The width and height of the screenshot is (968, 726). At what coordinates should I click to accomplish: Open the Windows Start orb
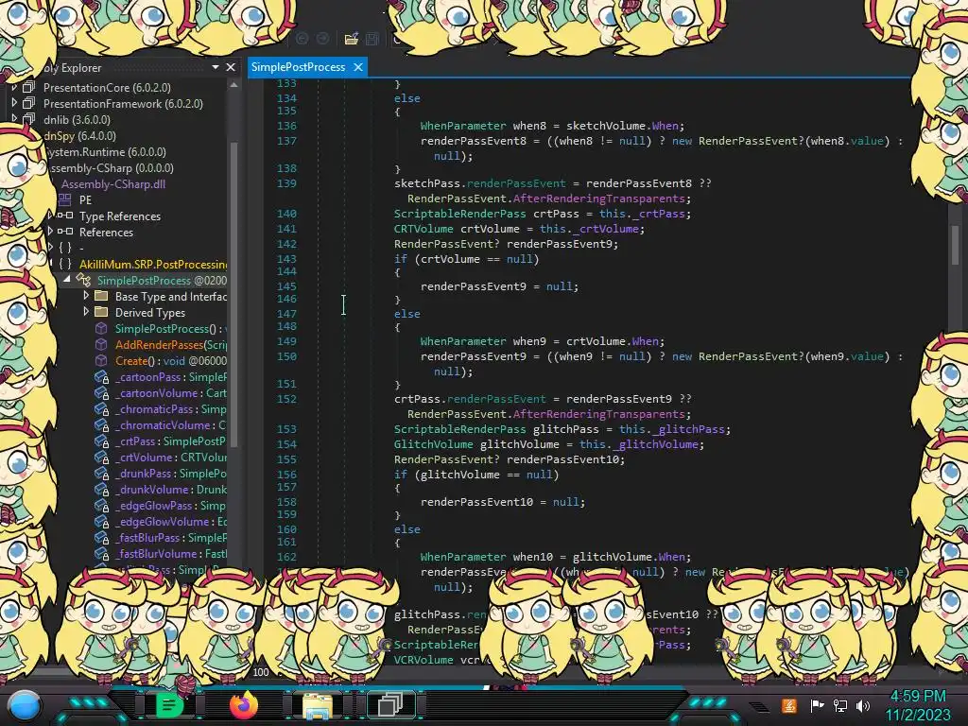pos(25,705)
